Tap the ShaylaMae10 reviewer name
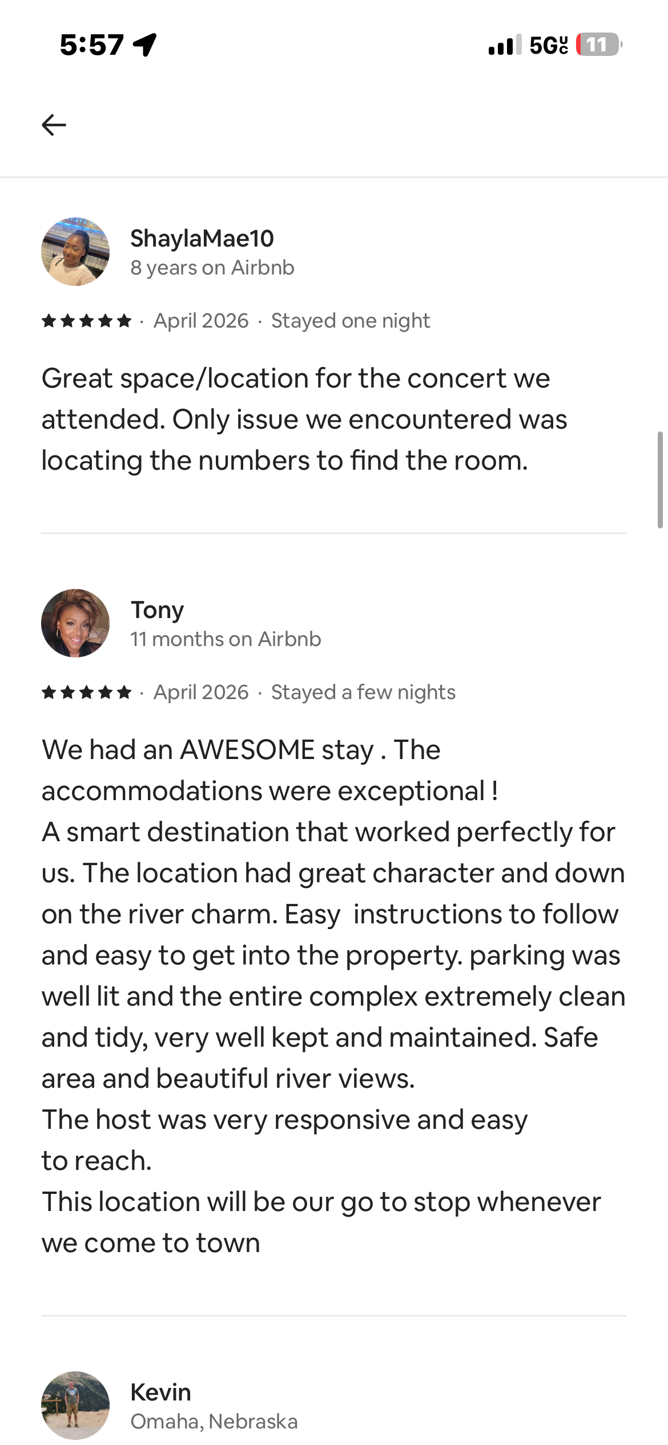The height and width of the screenshot is (1445, 668). click(202, 239)
